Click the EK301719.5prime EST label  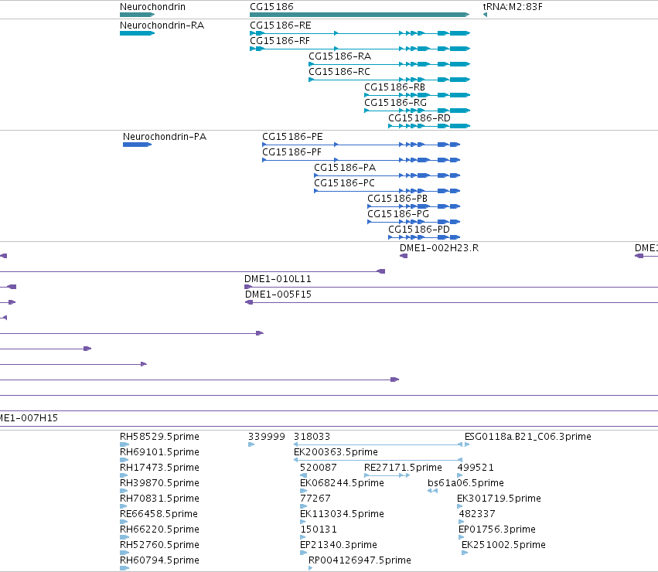pos(499,499)
